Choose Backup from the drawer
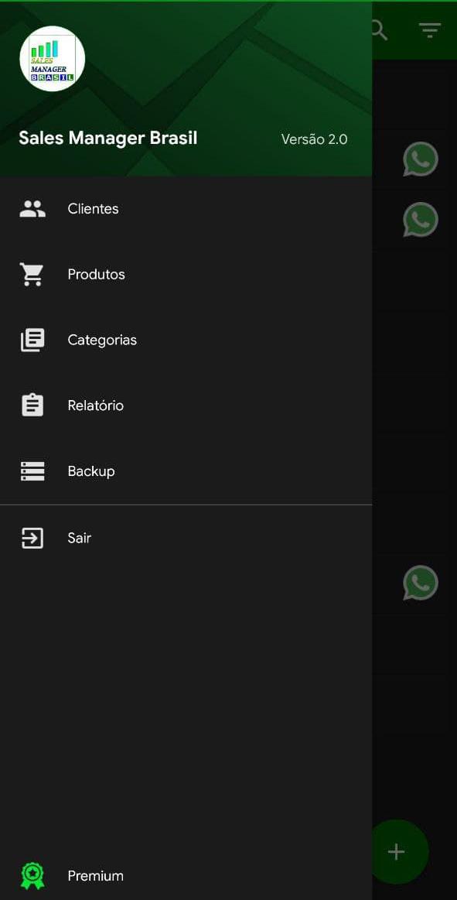This screenshot has height=900, width=457. [x=186, y=471]
